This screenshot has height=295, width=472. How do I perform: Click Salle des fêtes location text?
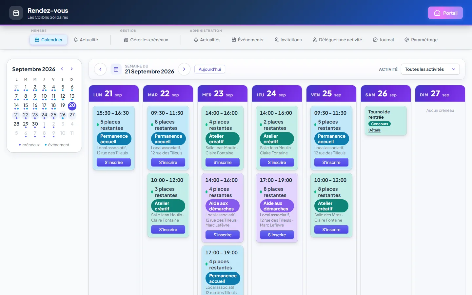point(328,215)
